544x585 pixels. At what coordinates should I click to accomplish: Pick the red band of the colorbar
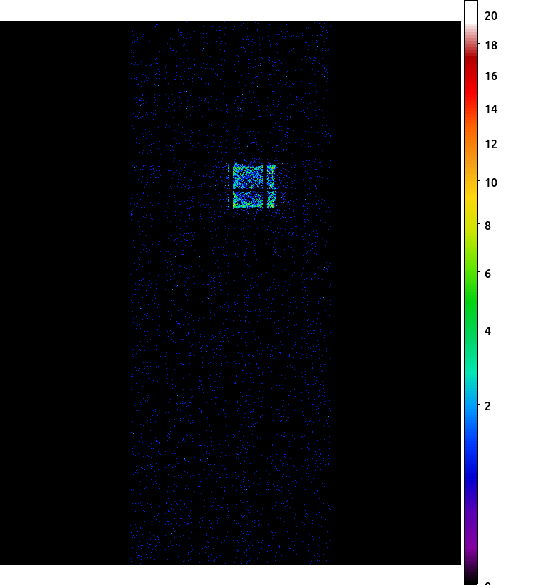[x=471, y=80]
